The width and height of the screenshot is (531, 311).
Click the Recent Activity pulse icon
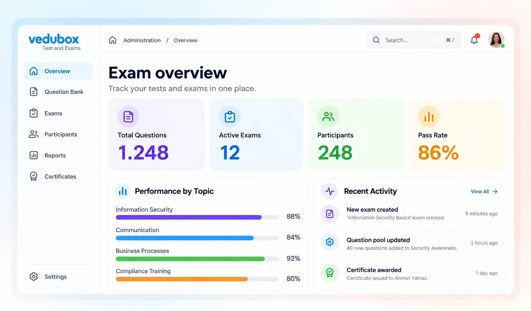[329, 191]
